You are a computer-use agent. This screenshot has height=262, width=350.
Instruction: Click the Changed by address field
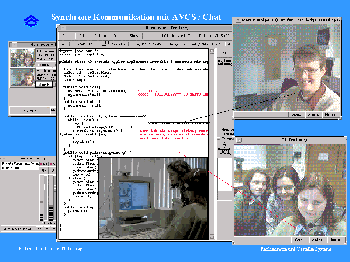[206, 44]
